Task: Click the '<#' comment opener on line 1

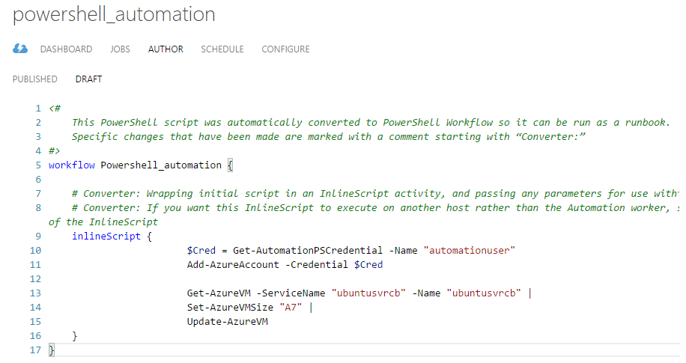Action: [55, 109]
